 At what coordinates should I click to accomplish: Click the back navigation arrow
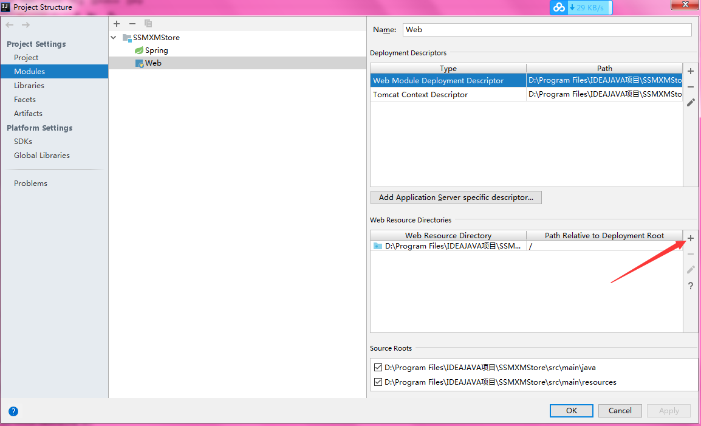coord(10,25)
